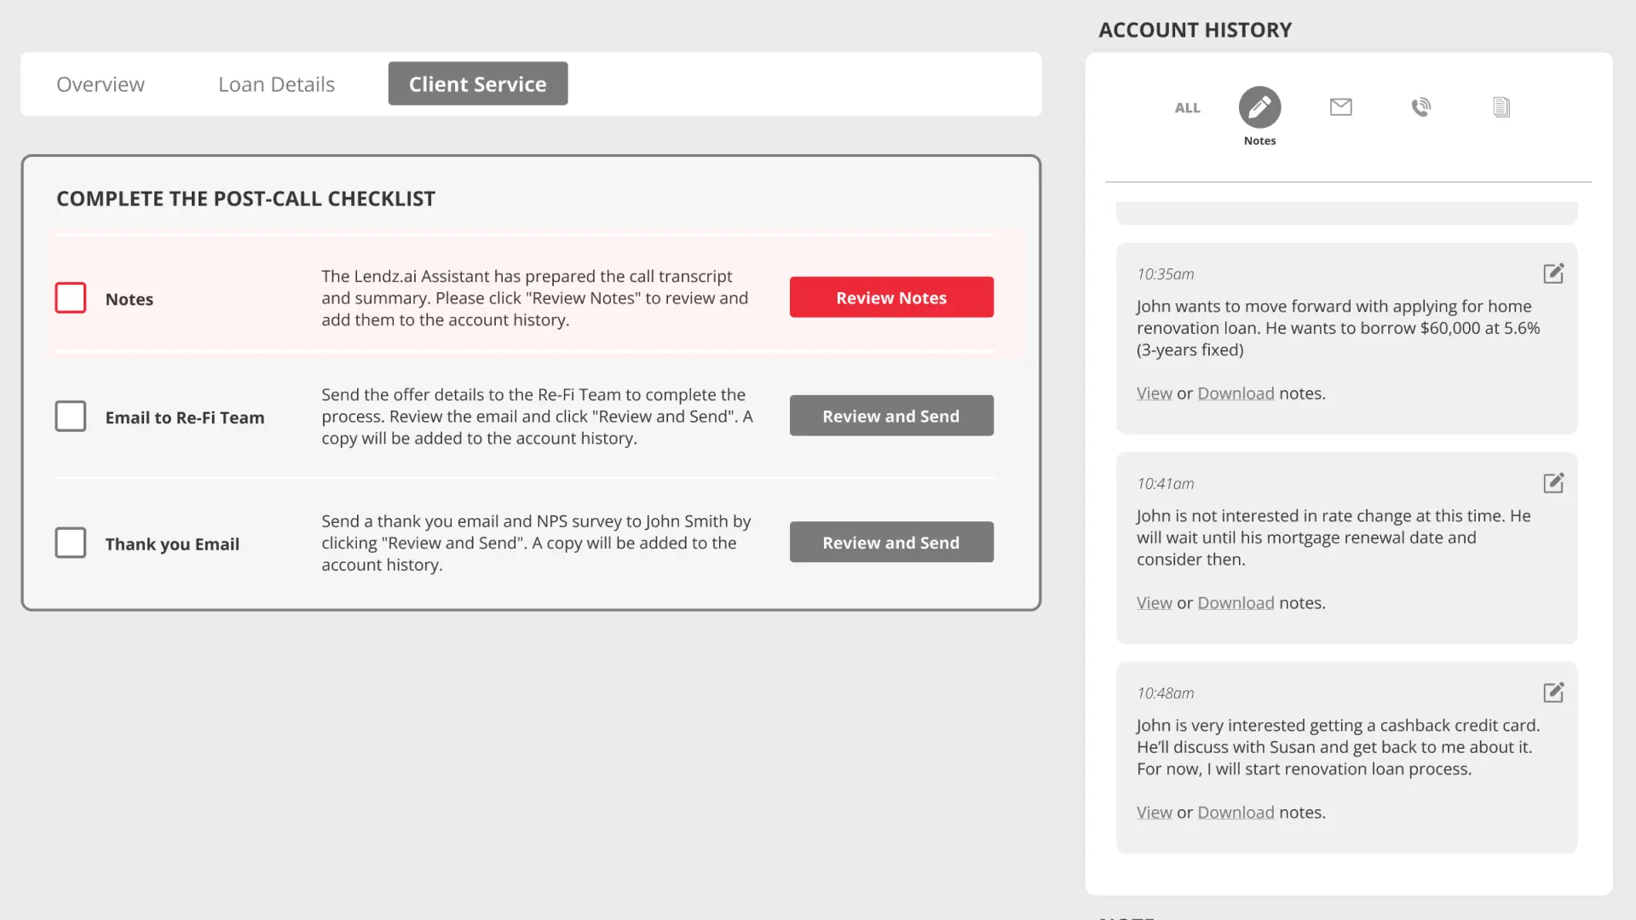Download the 10:48am cashback card notes
Screen dimensions: 1636x920
pos(1235,813)
